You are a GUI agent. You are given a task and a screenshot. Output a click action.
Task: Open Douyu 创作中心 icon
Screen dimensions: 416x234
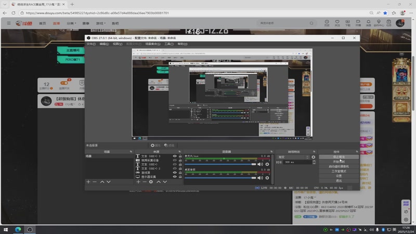pyautogui.click(x=379, y=23)
